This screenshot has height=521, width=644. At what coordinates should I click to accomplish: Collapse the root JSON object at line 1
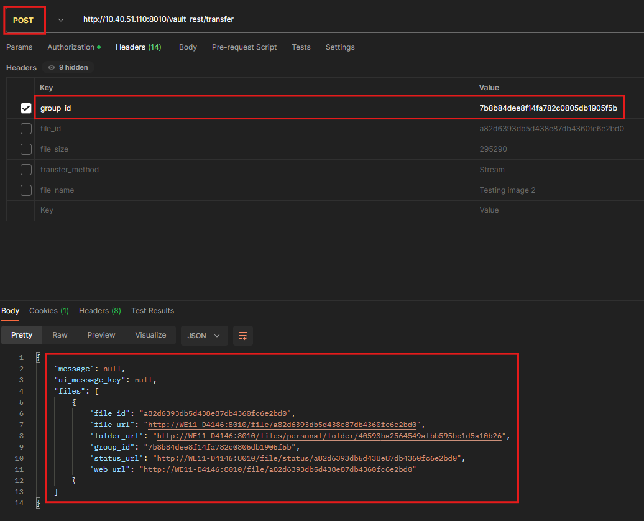pos(38,357)
